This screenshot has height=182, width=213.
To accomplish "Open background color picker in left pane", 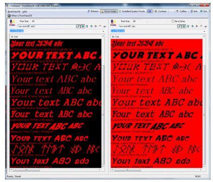I will 100,26.
